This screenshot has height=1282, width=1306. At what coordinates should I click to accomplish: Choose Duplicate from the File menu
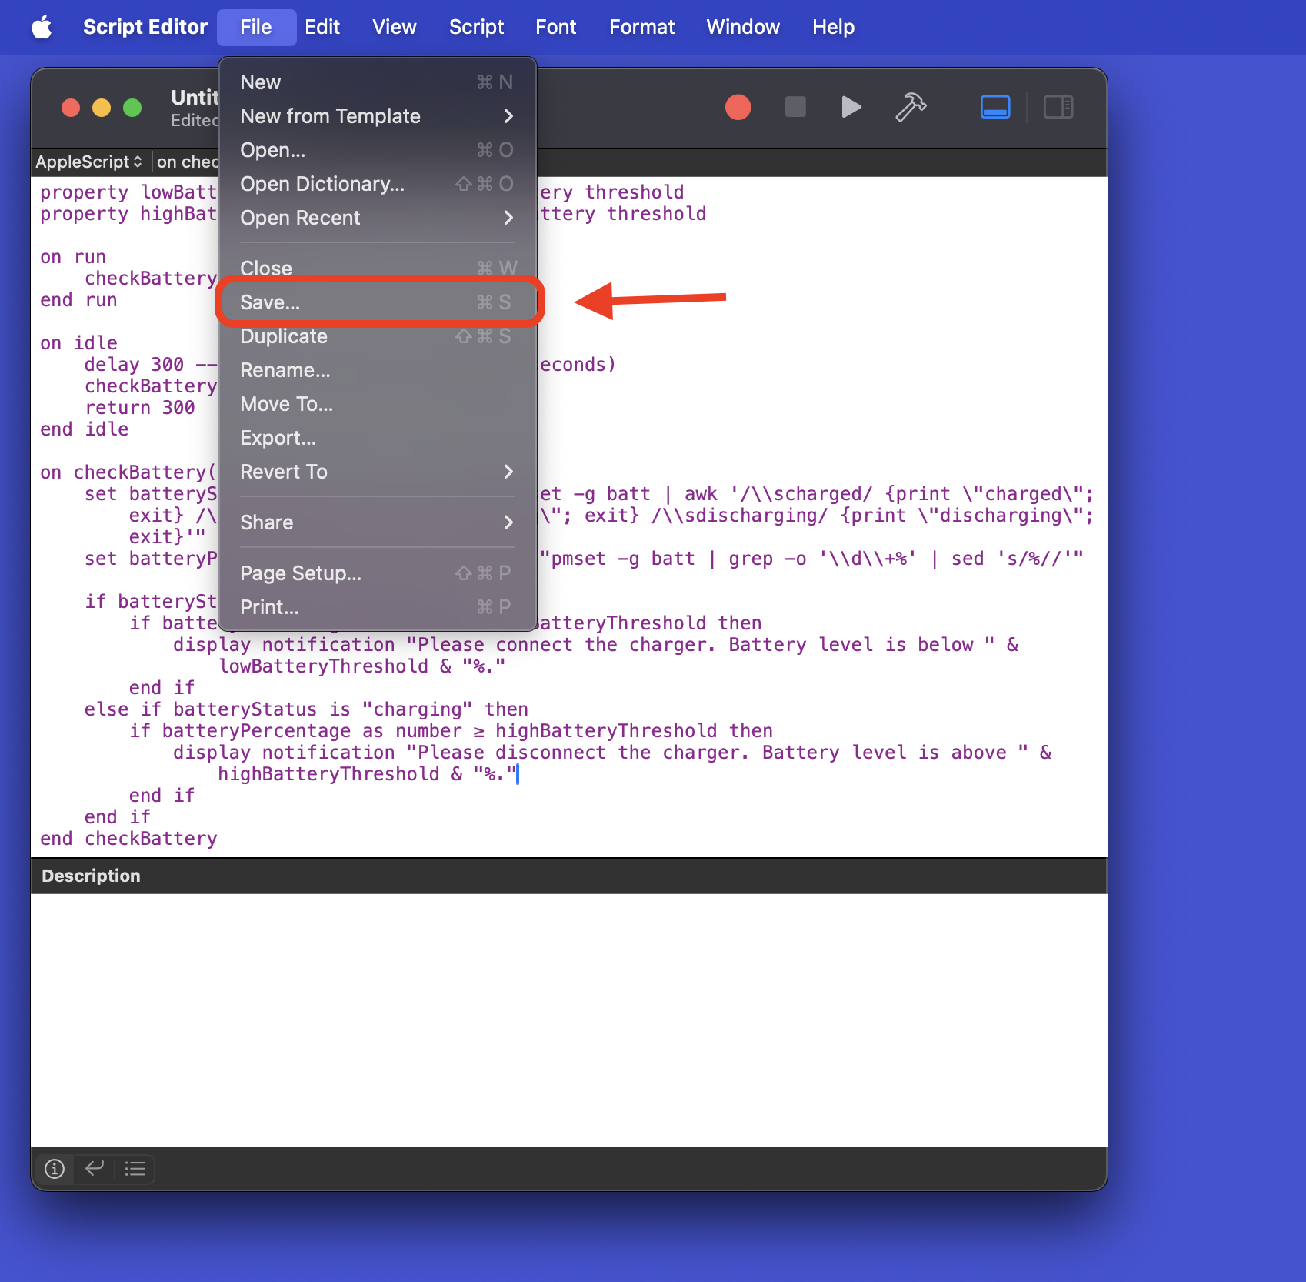tap(284, 336)
